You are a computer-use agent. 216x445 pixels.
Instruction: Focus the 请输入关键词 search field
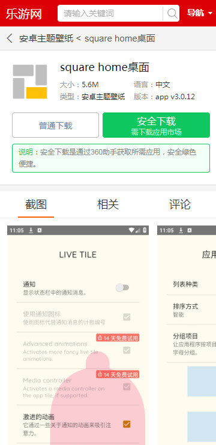(110, 13)
